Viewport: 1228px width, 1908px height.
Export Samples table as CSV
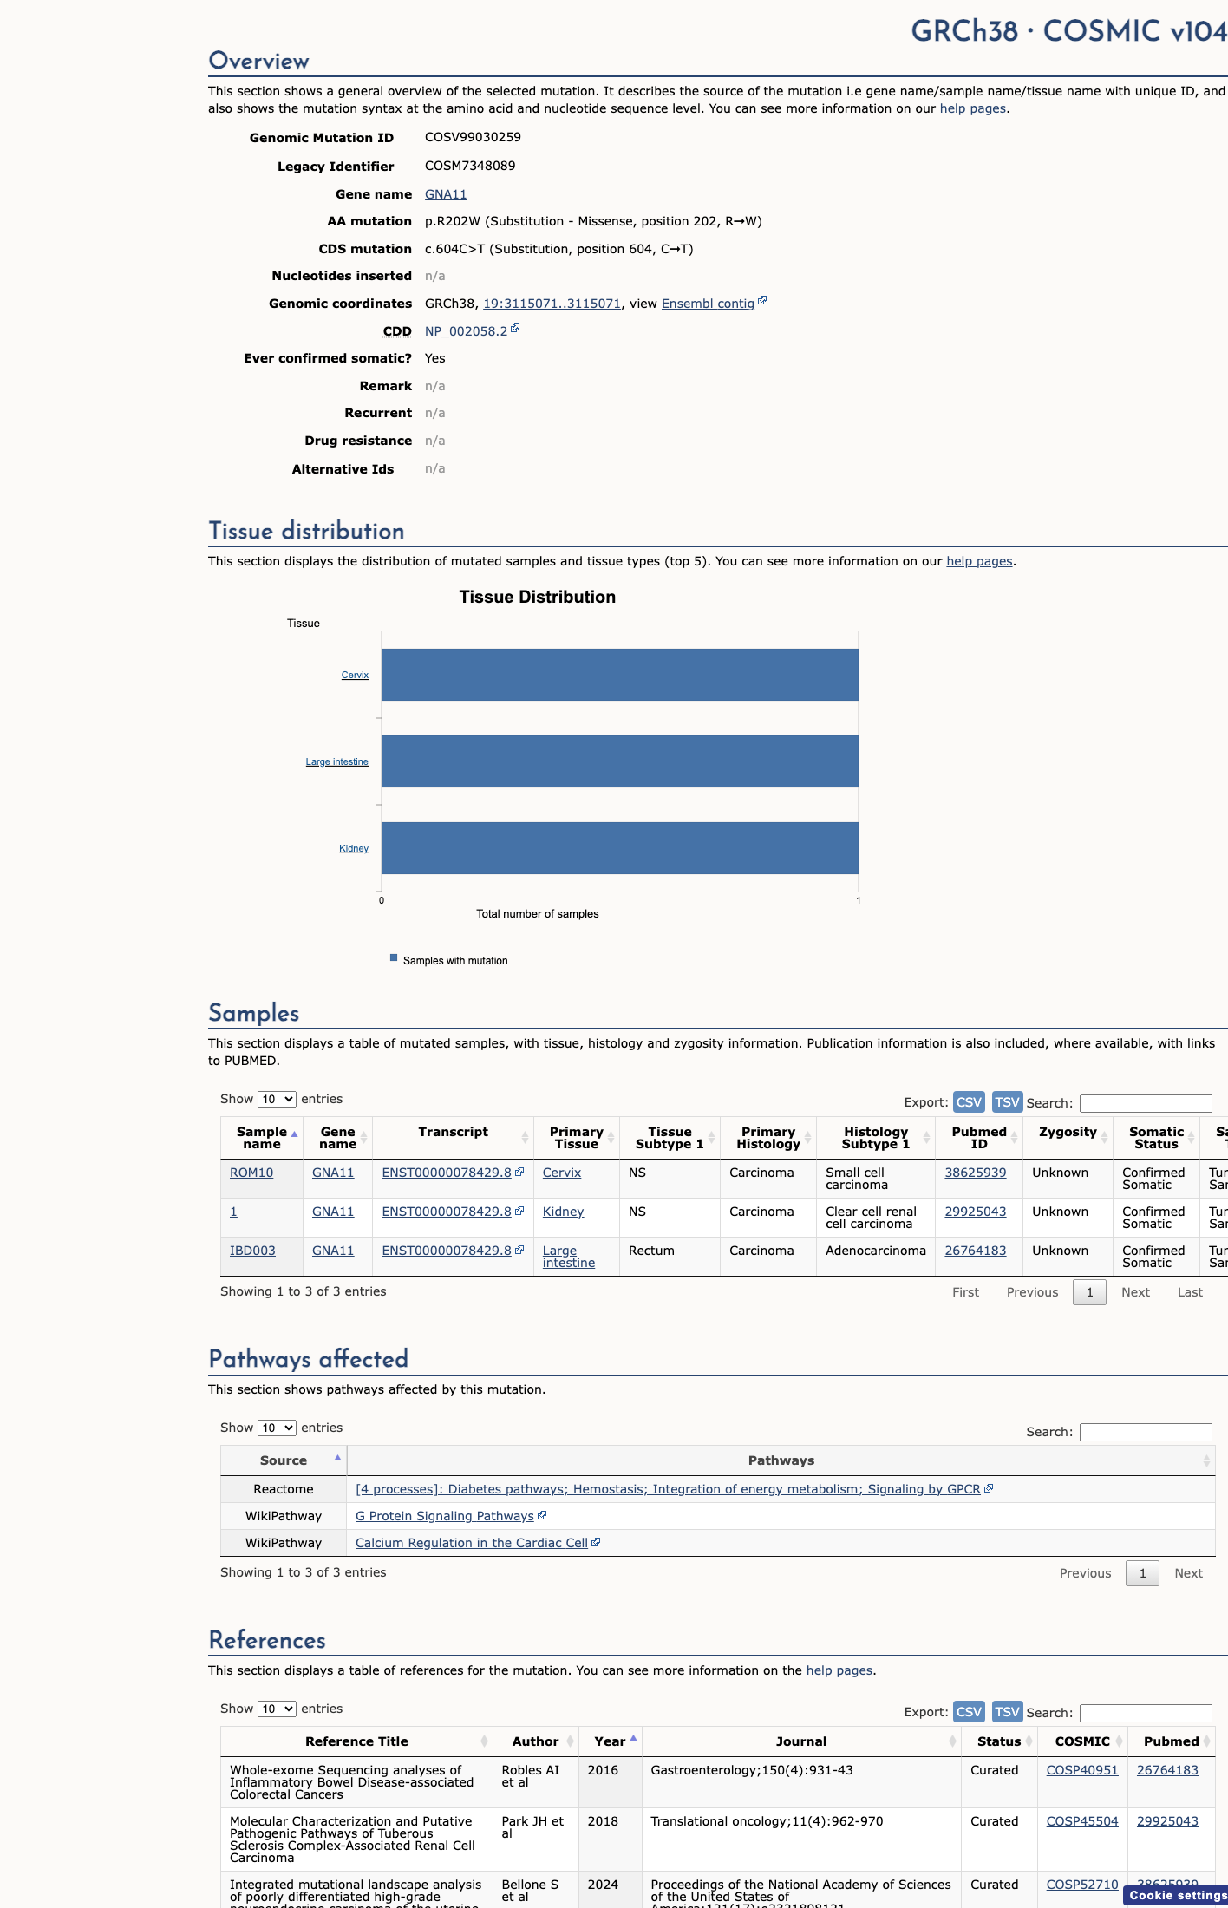(x=969, y=1102)
